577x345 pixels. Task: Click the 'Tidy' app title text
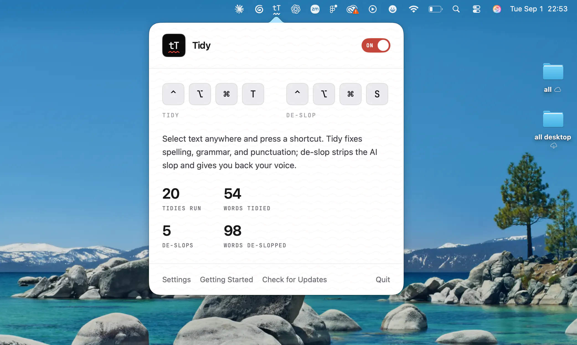pyautogui.click(x=202, y=45)
